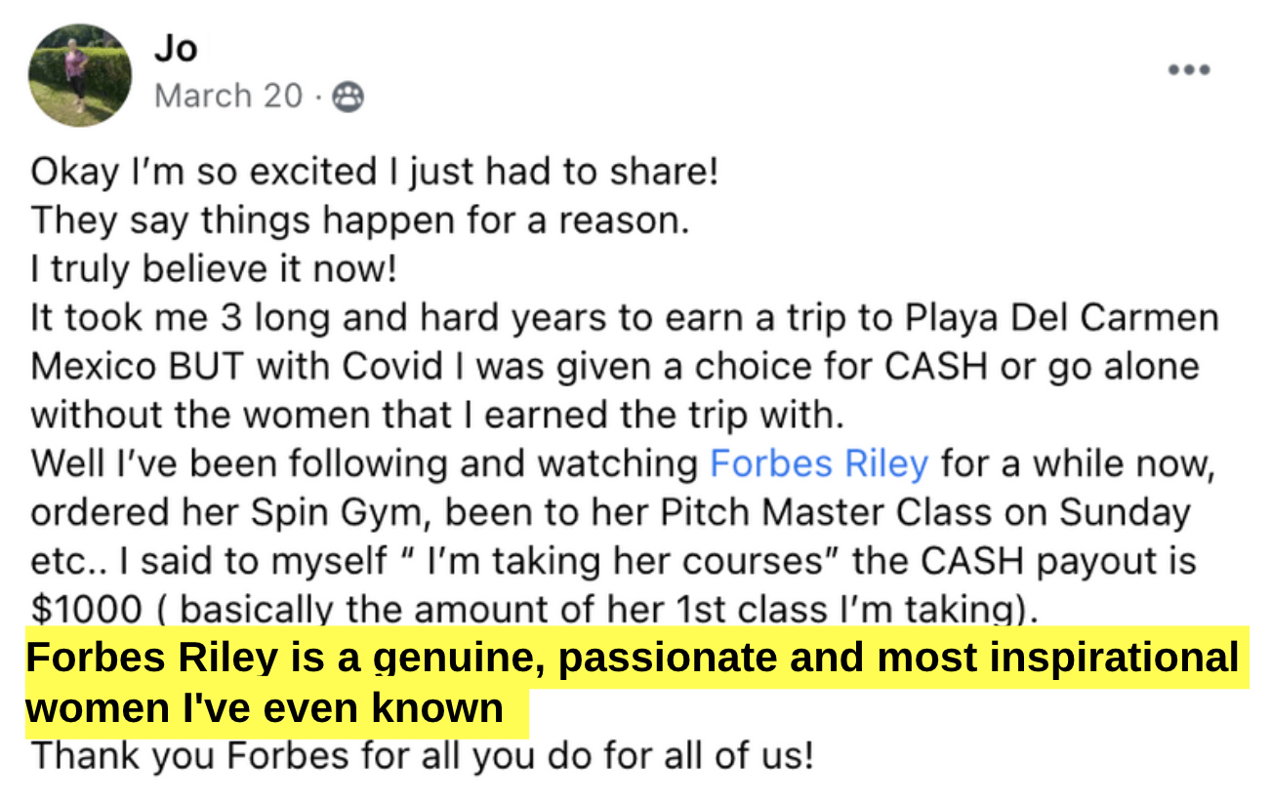Click the group audience privacy icon
This screenshot has width=1271, height=800.
coord(348,97)
